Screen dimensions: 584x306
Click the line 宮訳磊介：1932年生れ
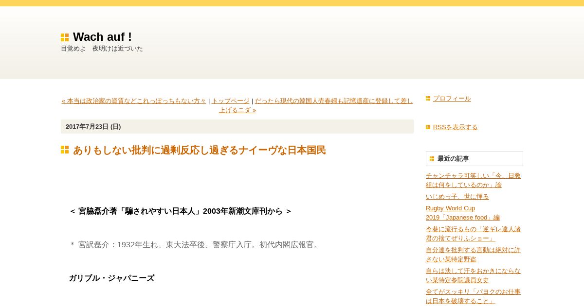tap(195, 245)
